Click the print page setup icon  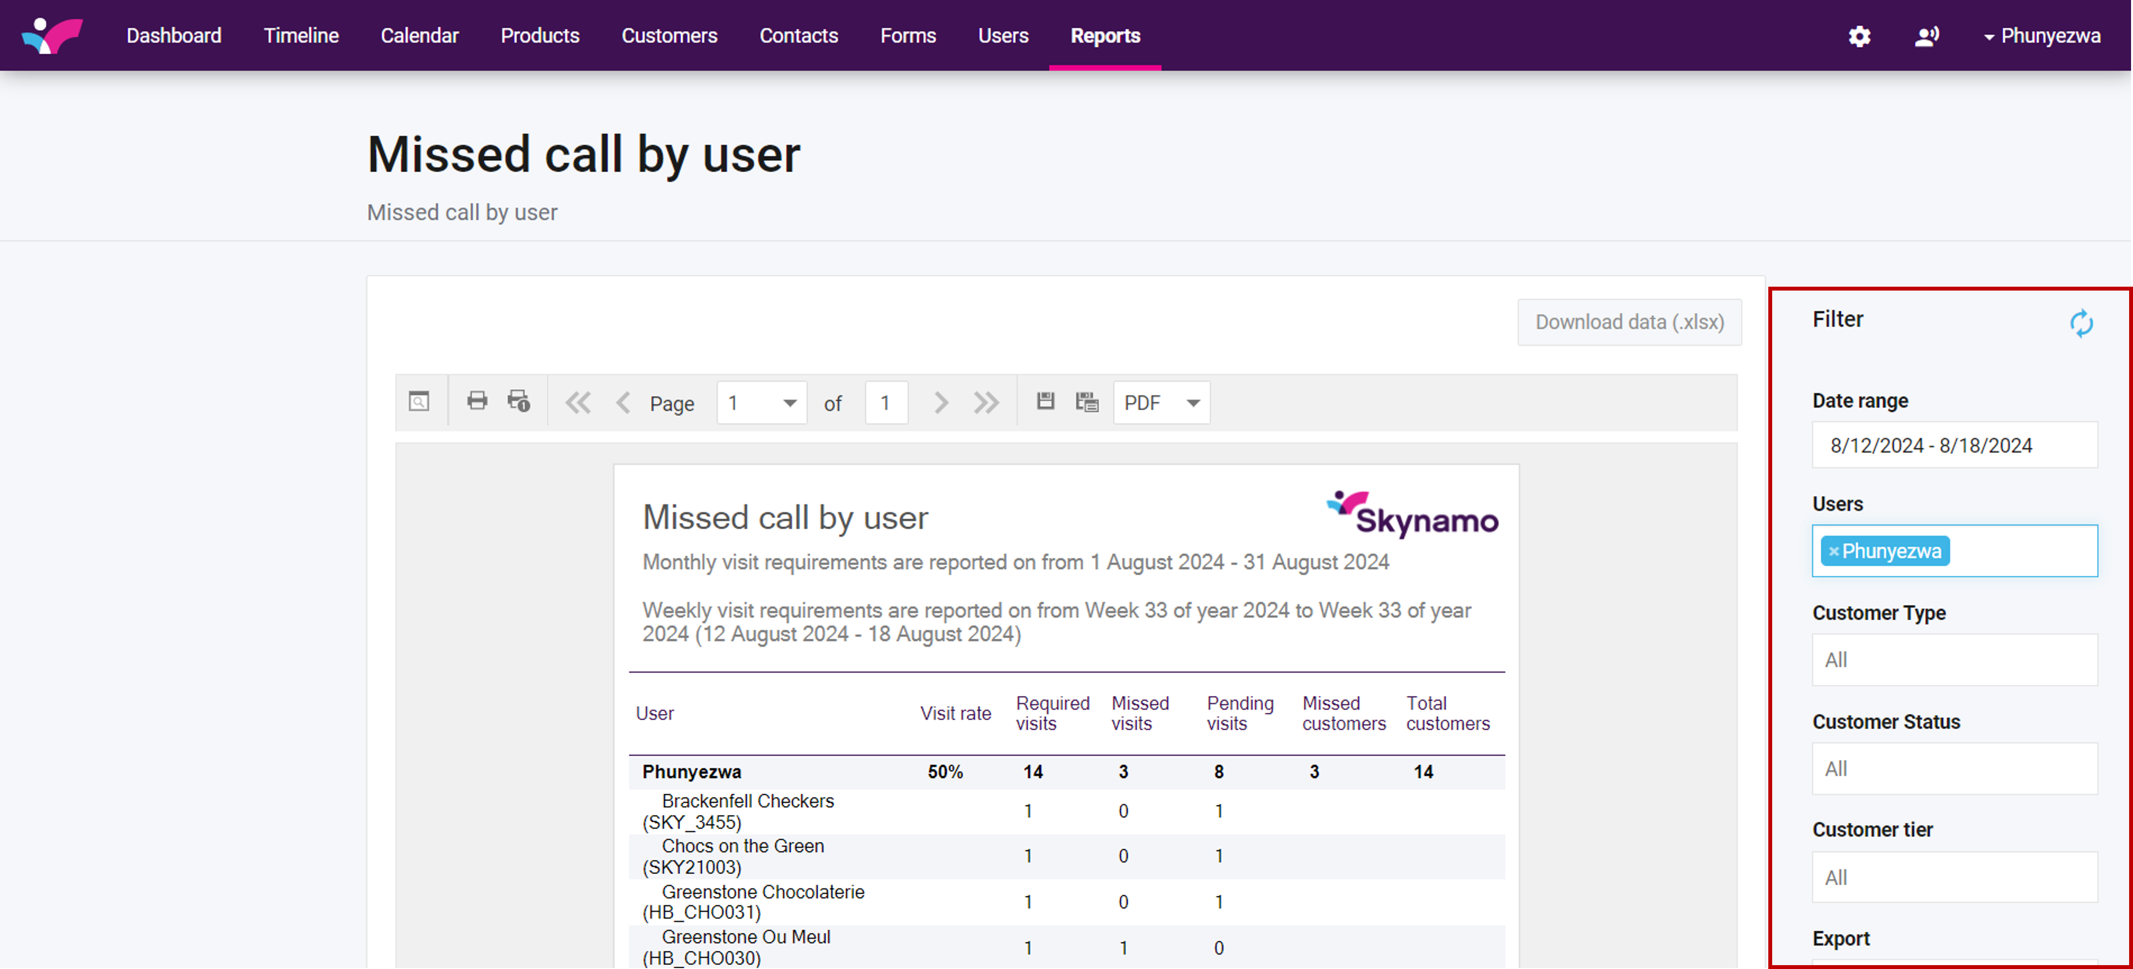(519, 401)
